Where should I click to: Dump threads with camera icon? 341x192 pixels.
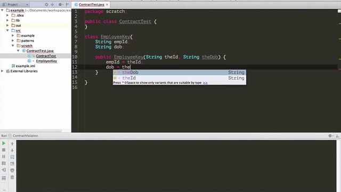[4, 163]
